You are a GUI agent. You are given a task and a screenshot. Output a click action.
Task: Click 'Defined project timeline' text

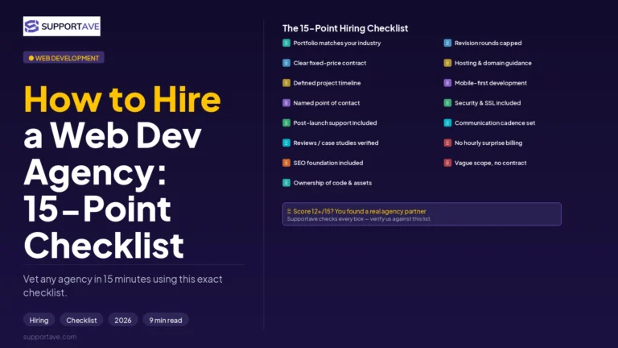click(x=328, y=83)
